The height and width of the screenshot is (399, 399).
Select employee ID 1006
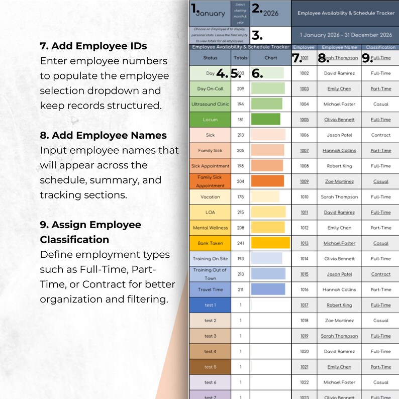tap(304, 135)
